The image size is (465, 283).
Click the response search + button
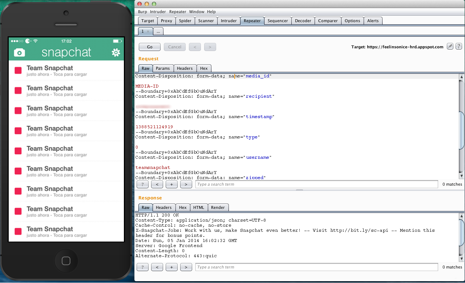(x=171, y=267)
